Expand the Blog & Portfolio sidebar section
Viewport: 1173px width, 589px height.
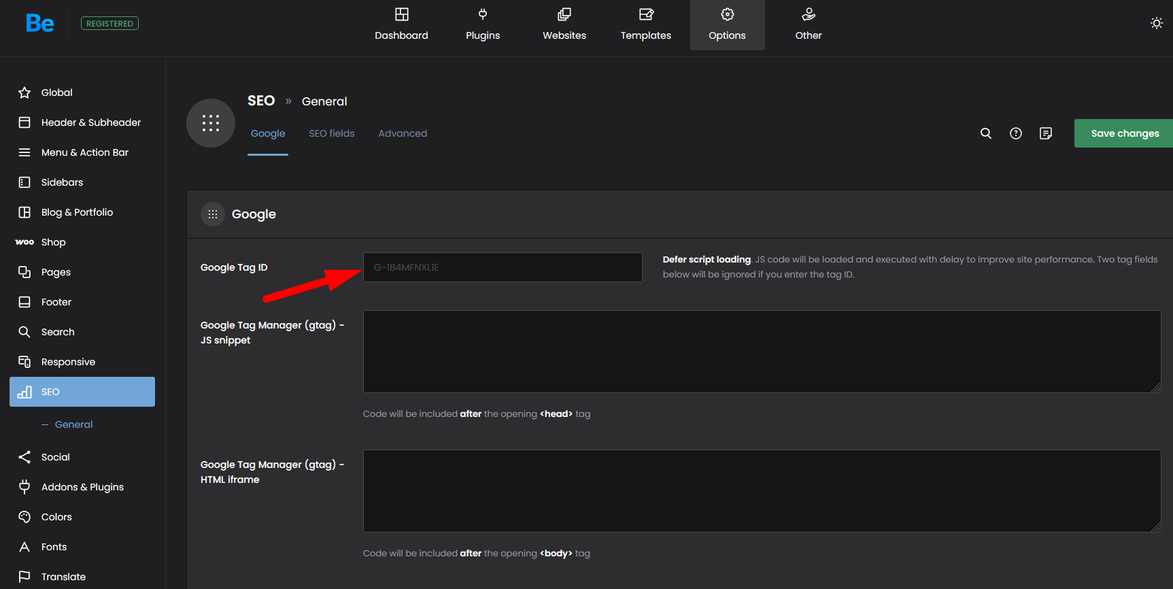[x=77, y=212]
